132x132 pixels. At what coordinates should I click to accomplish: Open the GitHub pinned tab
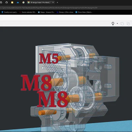(x=7, y=2)
